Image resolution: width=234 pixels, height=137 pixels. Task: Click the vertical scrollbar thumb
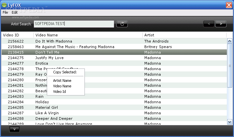pos(229,66)
